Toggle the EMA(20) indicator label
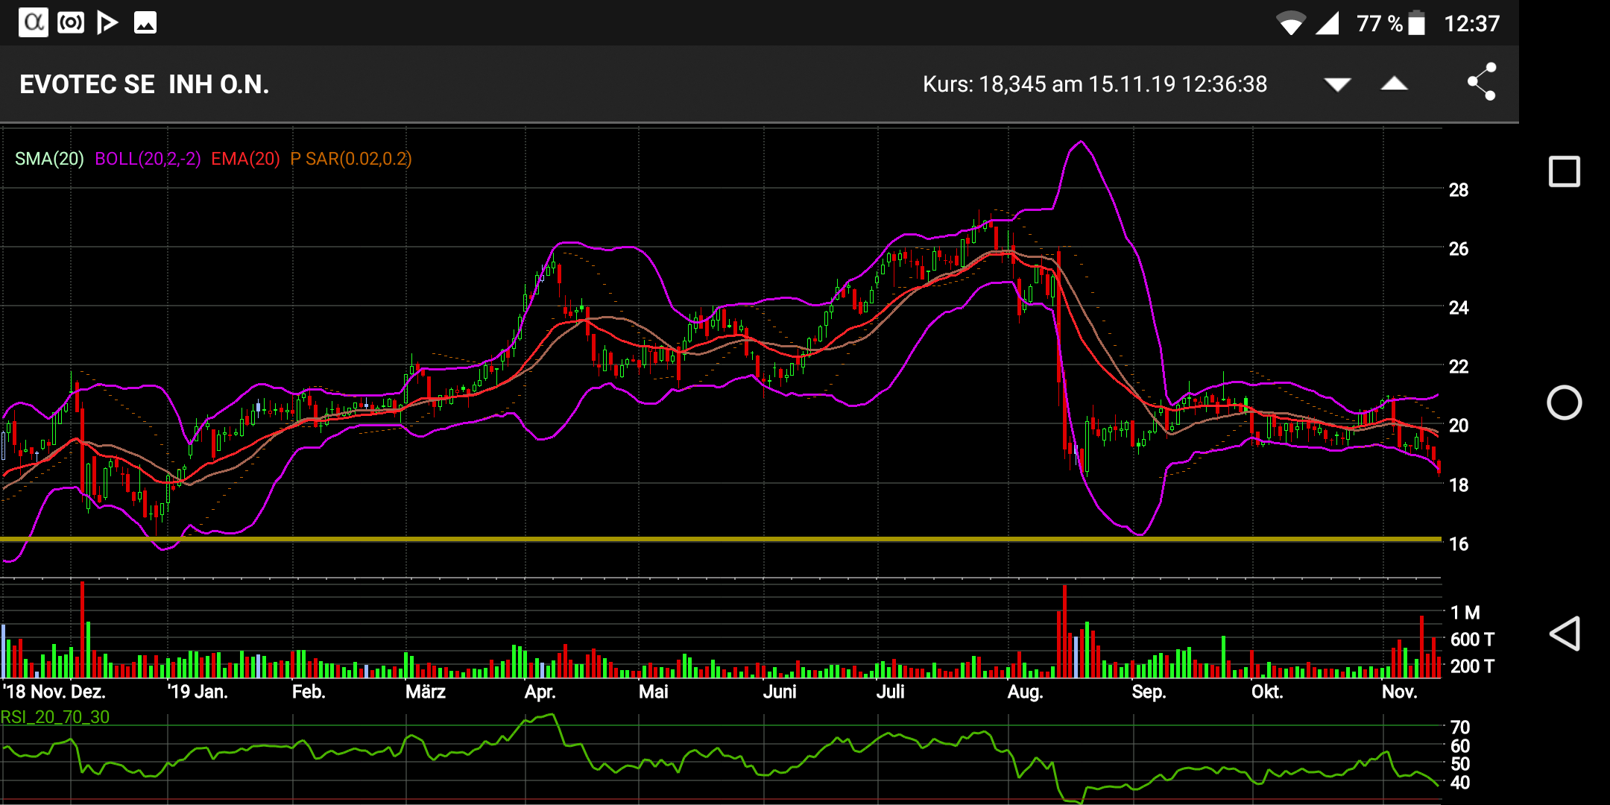This screenshot has width=1610, height=805. coord(245,159)
